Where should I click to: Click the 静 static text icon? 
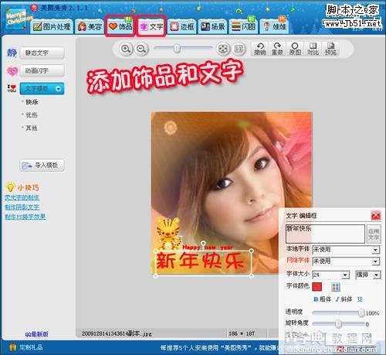pyautogui.click(x=12, y=53)
